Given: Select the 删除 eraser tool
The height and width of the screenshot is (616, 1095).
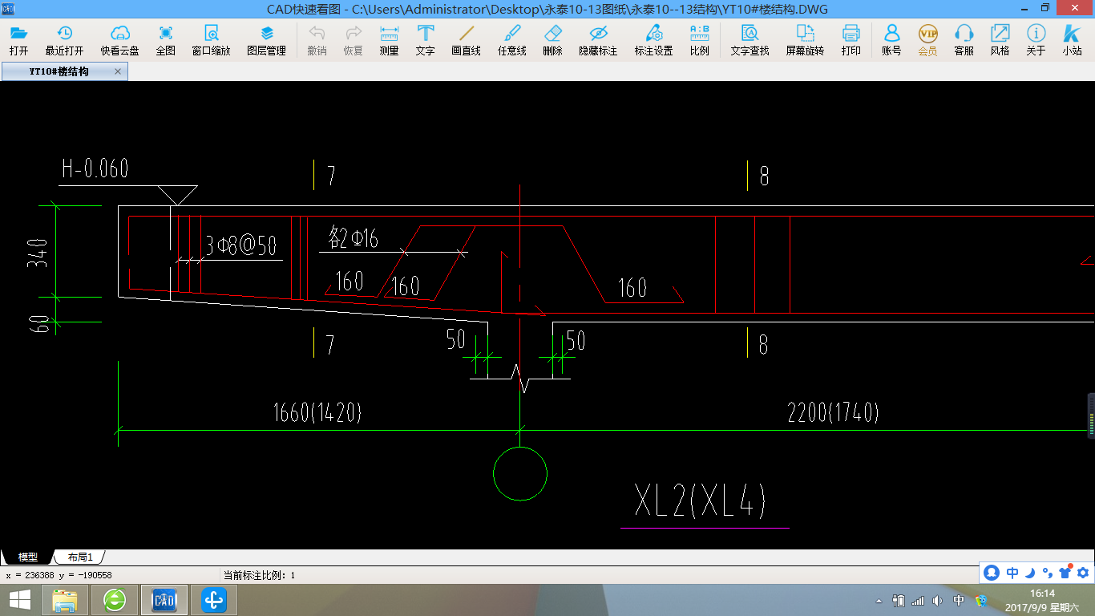Looking at the screenshot, I should pyautogui.click(x=552, y=40).
